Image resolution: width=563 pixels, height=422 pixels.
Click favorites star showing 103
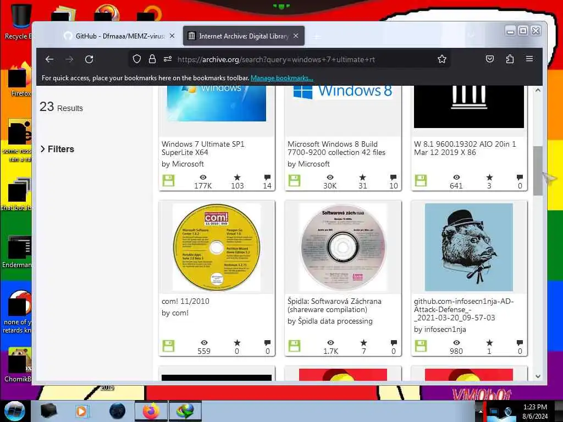(237, 177)
